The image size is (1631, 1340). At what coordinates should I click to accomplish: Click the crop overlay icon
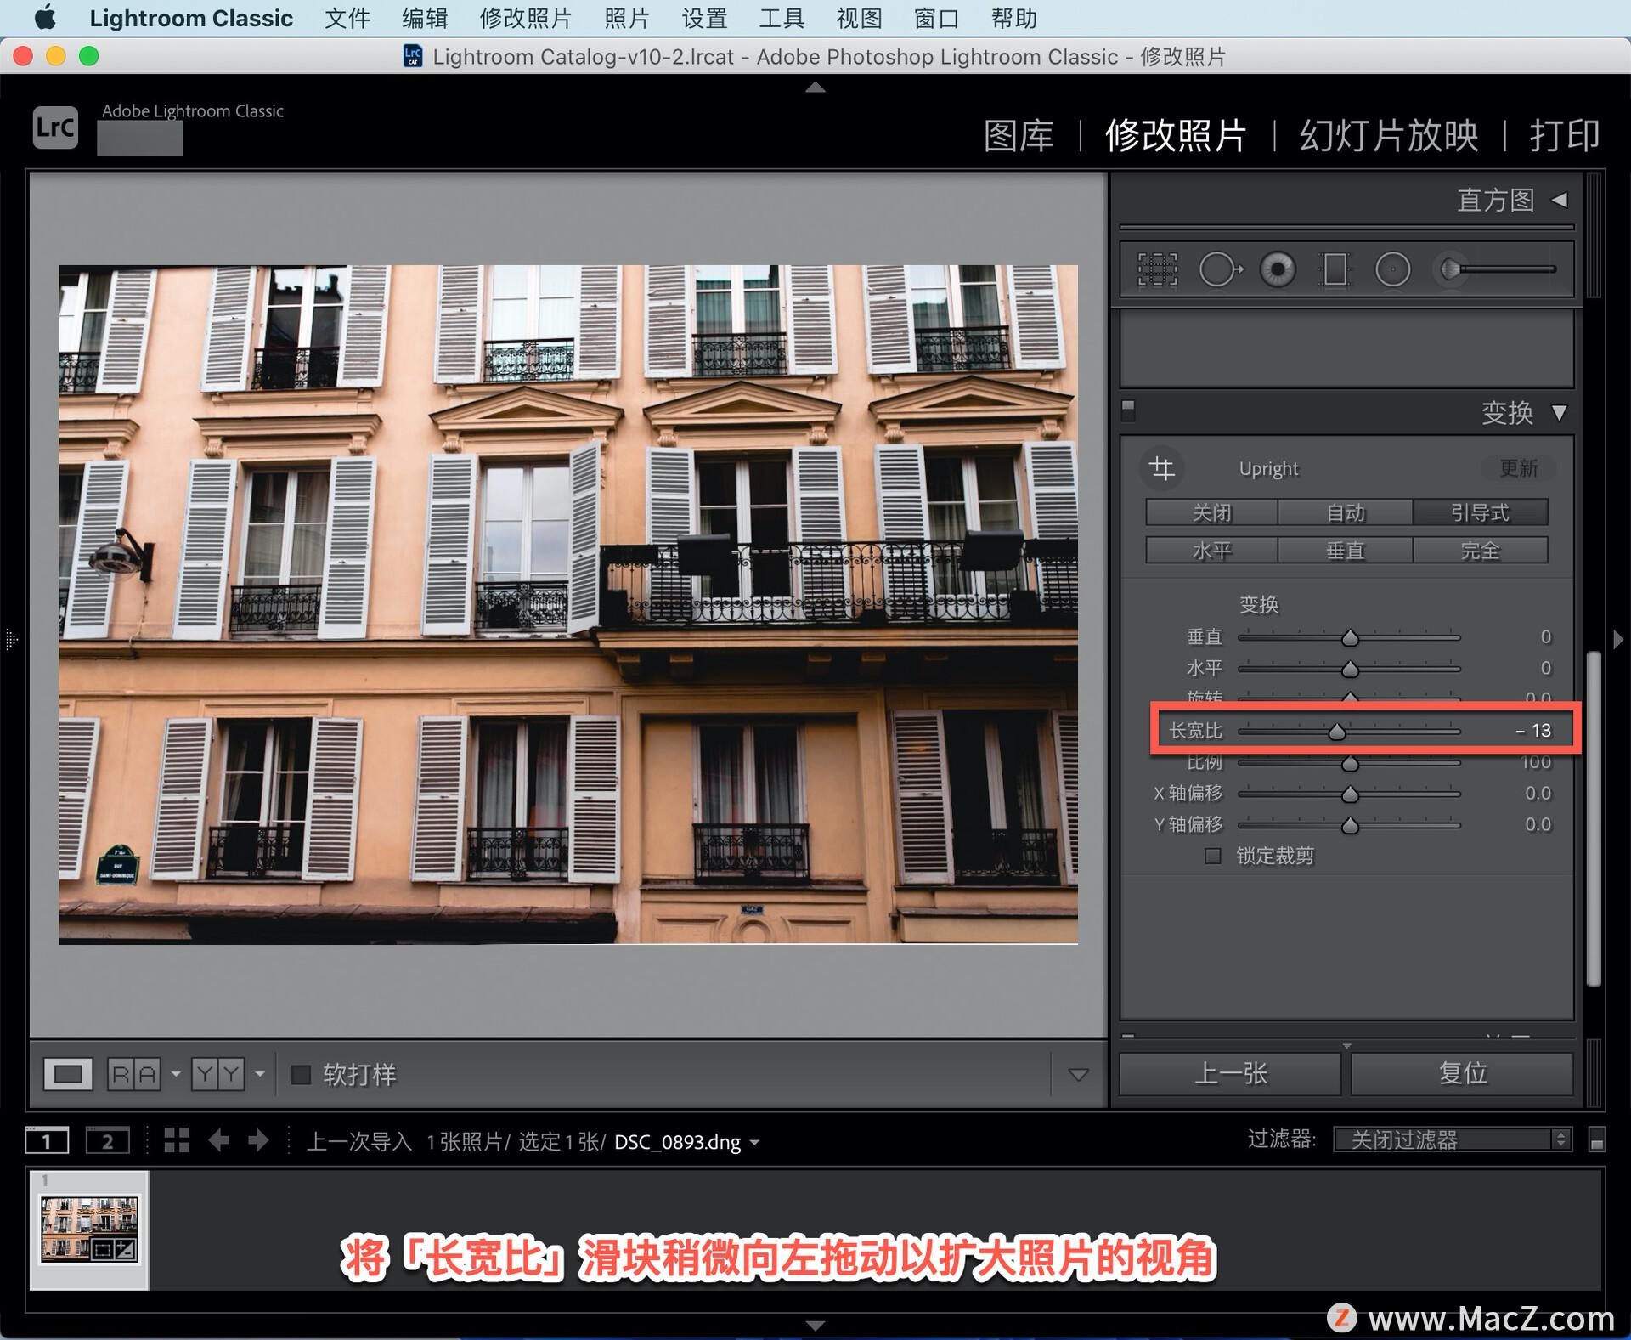pos(1158,269)
